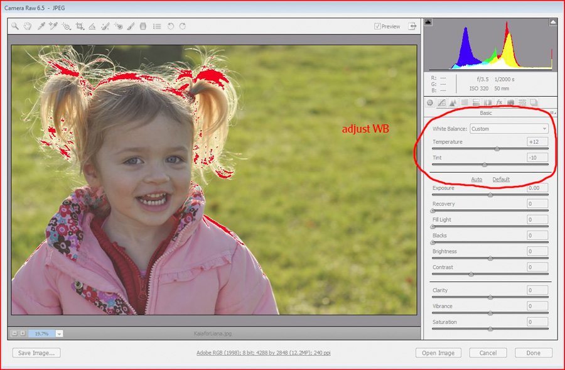Toggle shadow clipping warning in histogram
565x370 pixels.
429,22
